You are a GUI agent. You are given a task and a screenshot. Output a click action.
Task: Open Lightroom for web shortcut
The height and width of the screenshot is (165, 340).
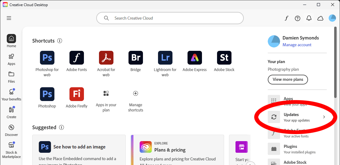(x=165, y=58)
